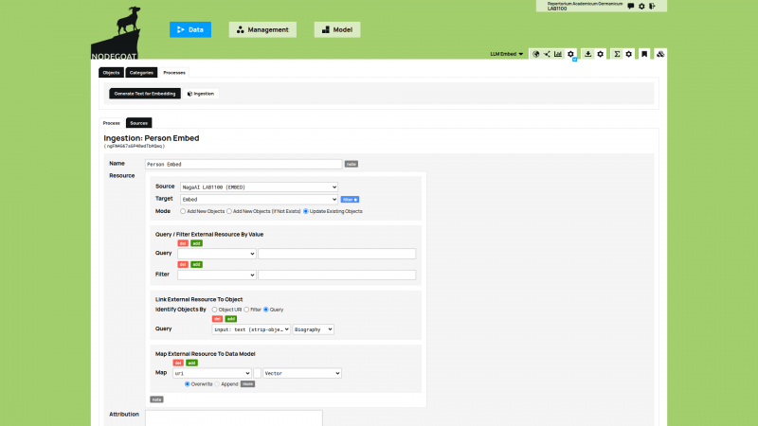Open the Categories tab
Screen dimensions: 758x426
141,72
